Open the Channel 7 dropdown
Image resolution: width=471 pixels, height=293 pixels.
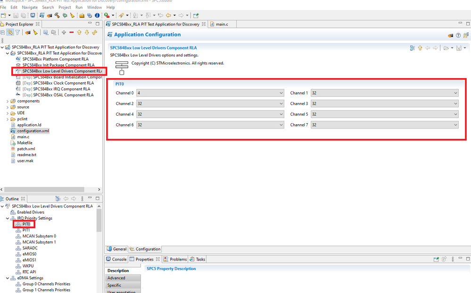[x=385, y=125]
